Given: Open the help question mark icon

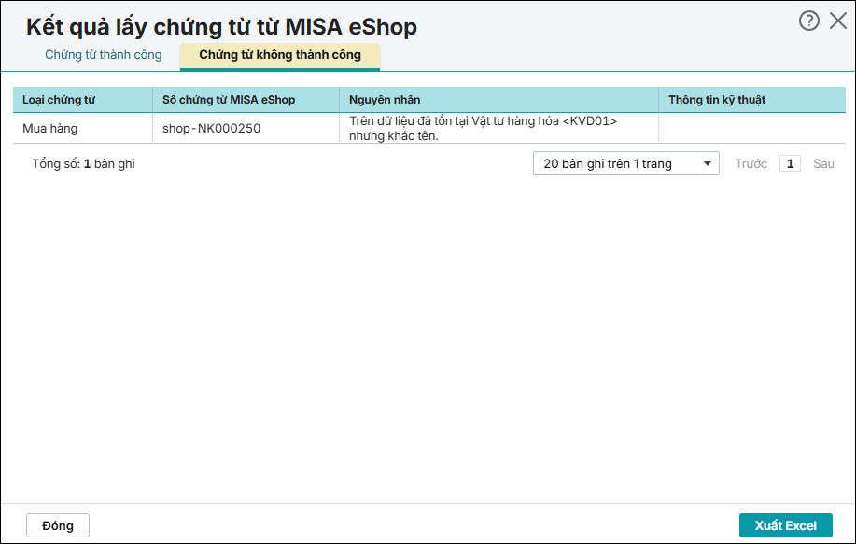Looking at the screenshot, I should pos(808,21).
